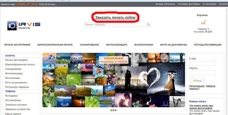Click the phone number 8 (985) 727 79 43
Image resolution: width=228 pixels, height=115 pixels.
27,4
